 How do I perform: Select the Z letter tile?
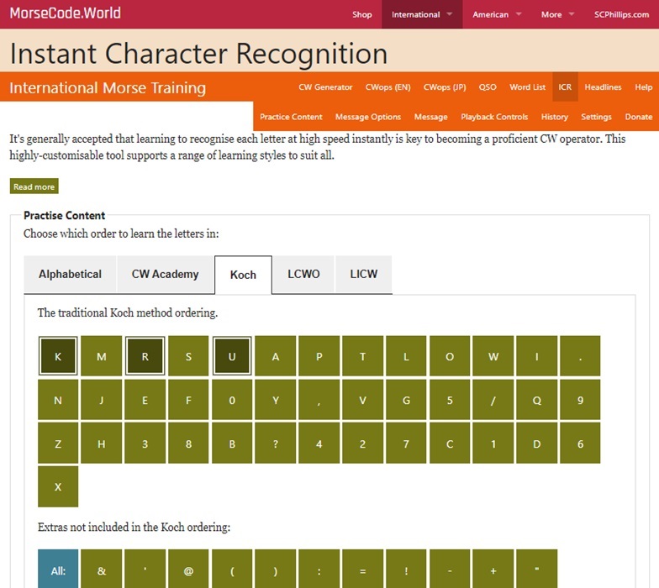58,444
